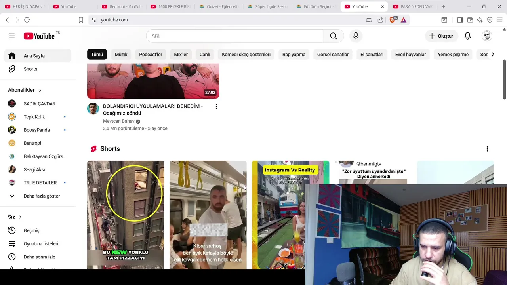Click the Brave VPN shield icon

point(490,20)
